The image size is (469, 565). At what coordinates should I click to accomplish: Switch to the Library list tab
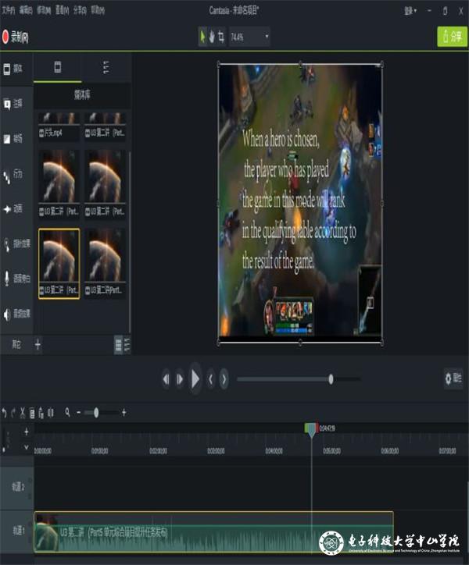click(106, 67)
